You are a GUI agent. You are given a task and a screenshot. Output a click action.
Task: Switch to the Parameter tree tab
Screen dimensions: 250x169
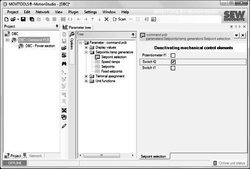tap(77, 28)
